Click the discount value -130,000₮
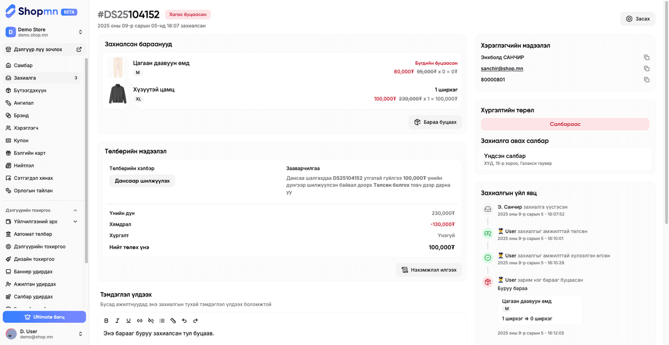 pos(443,224)
